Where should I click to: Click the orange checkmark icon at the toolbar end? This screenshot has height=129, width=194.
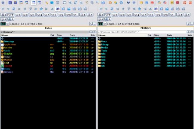pyautogui.click(x=190, y=3)
